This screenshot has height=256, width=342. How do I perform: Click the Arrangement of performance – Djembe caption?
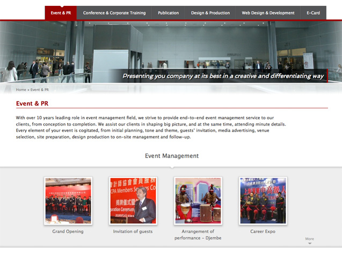click(x=198, y=235)
